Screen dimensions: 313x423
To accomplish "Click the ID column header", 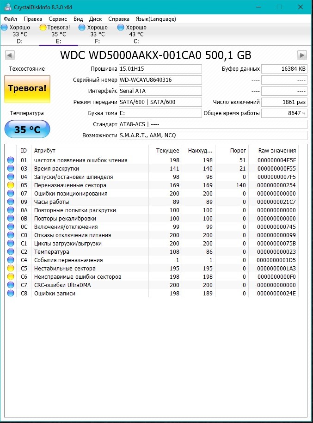I will [24, 151].
